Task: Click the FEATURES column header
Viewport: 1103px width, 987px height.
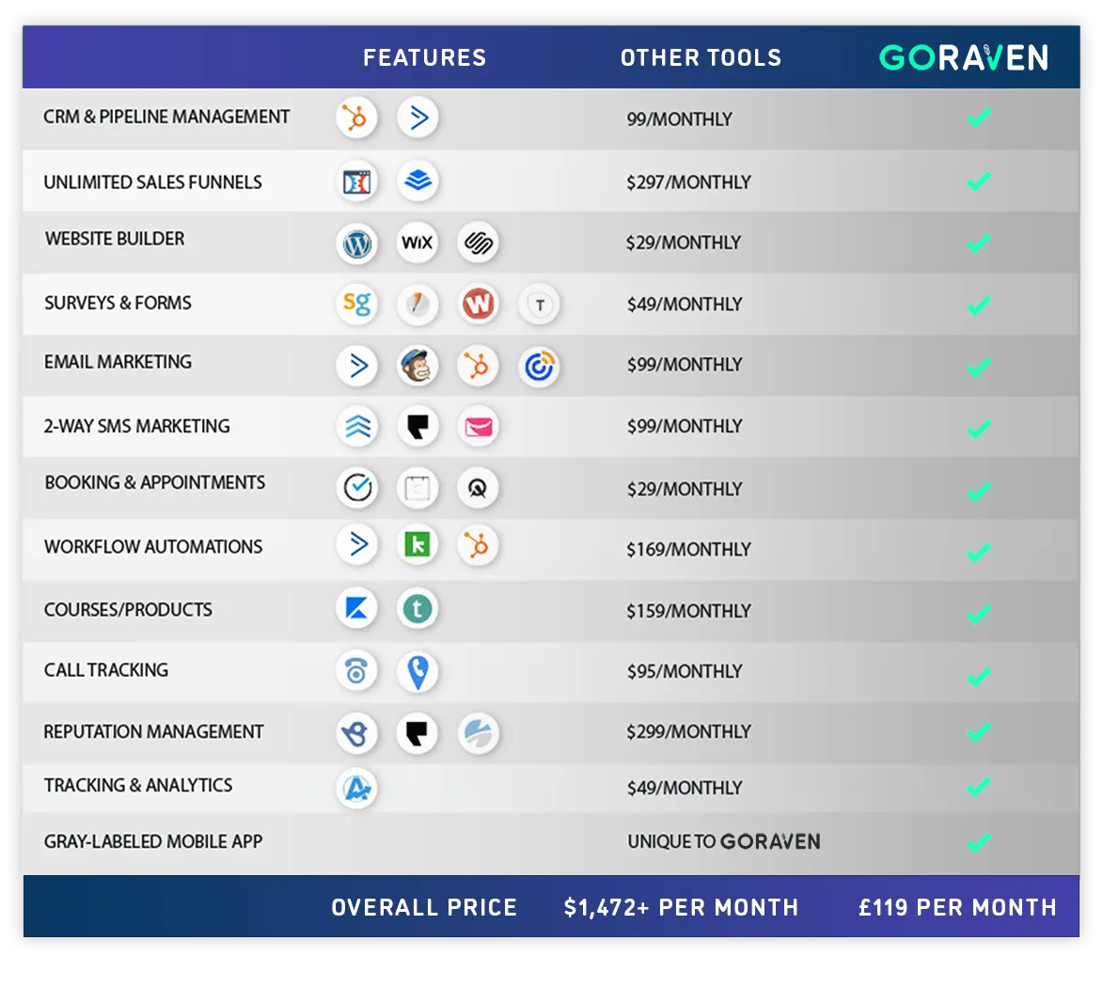Action: (425, 57)
